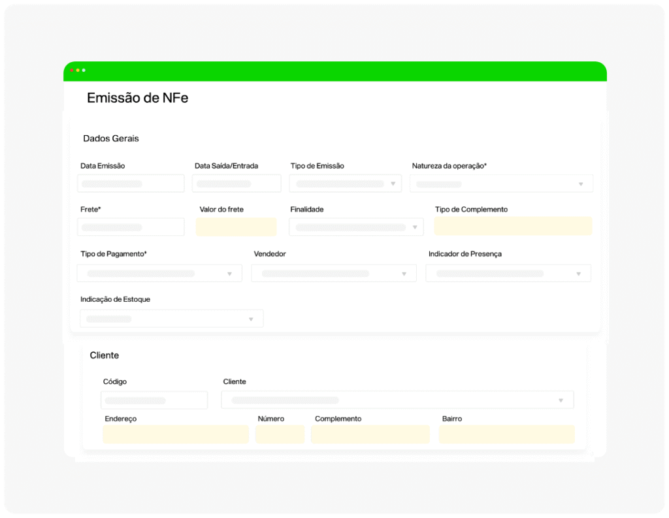Click the Data Saída/Entrada input field
This screenshot has width=669, height=518.
[x=237, y=184]
